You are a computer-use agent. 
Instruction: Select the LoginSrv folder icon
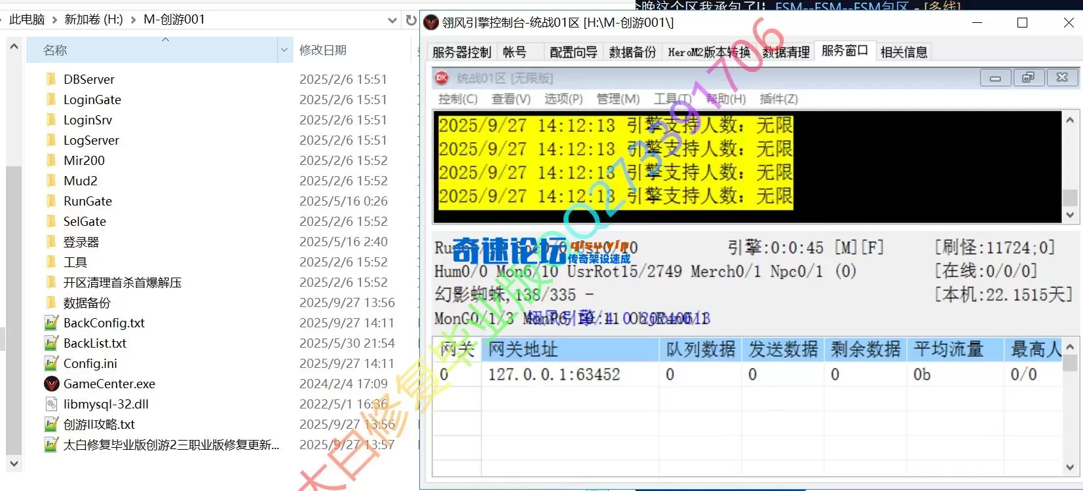click(x=51, y=120)
